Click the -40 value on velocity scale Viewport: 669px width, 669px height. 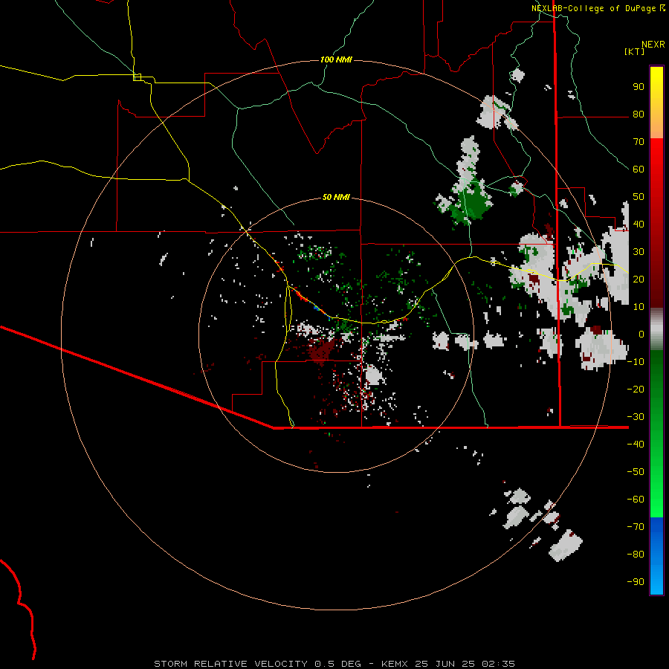click(x=636, y=445)
